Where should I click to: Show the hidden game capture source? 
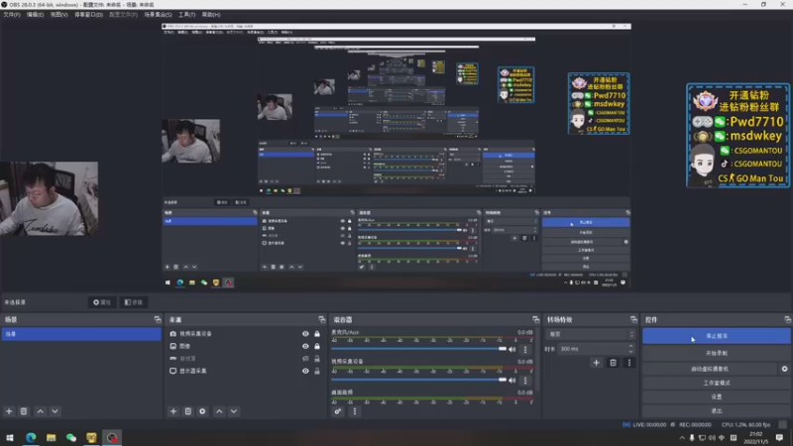pos(305,359)
